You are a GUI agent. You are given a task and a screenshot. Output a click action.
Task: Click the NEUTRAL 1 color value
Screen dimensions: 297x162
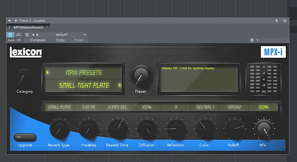(205, 107)
